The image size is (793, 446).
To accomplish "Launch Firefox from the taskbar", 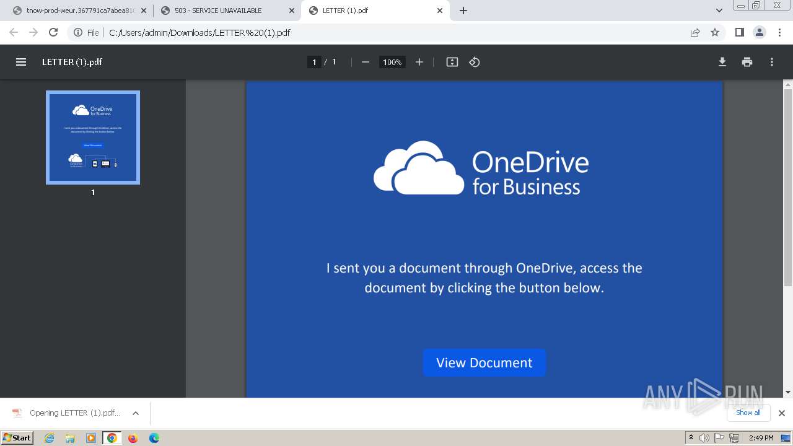I will (x=133, y=438).
